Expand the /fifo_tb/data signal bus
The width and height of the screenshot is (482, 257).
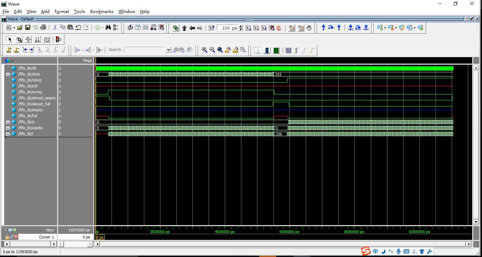(8, 74)
